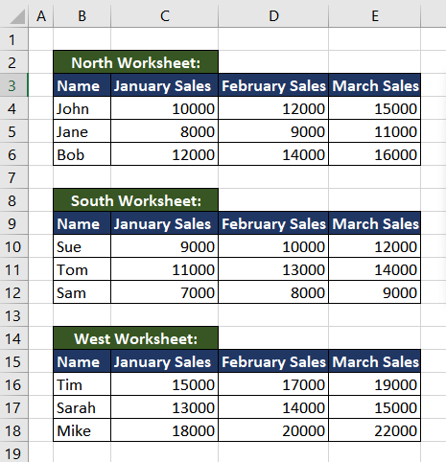
Task: Select the cell containing Jane
Action: pyautogui.click(x=82, y=131)
